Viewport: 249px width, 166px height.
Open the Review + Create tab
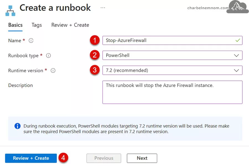[70, 25]
